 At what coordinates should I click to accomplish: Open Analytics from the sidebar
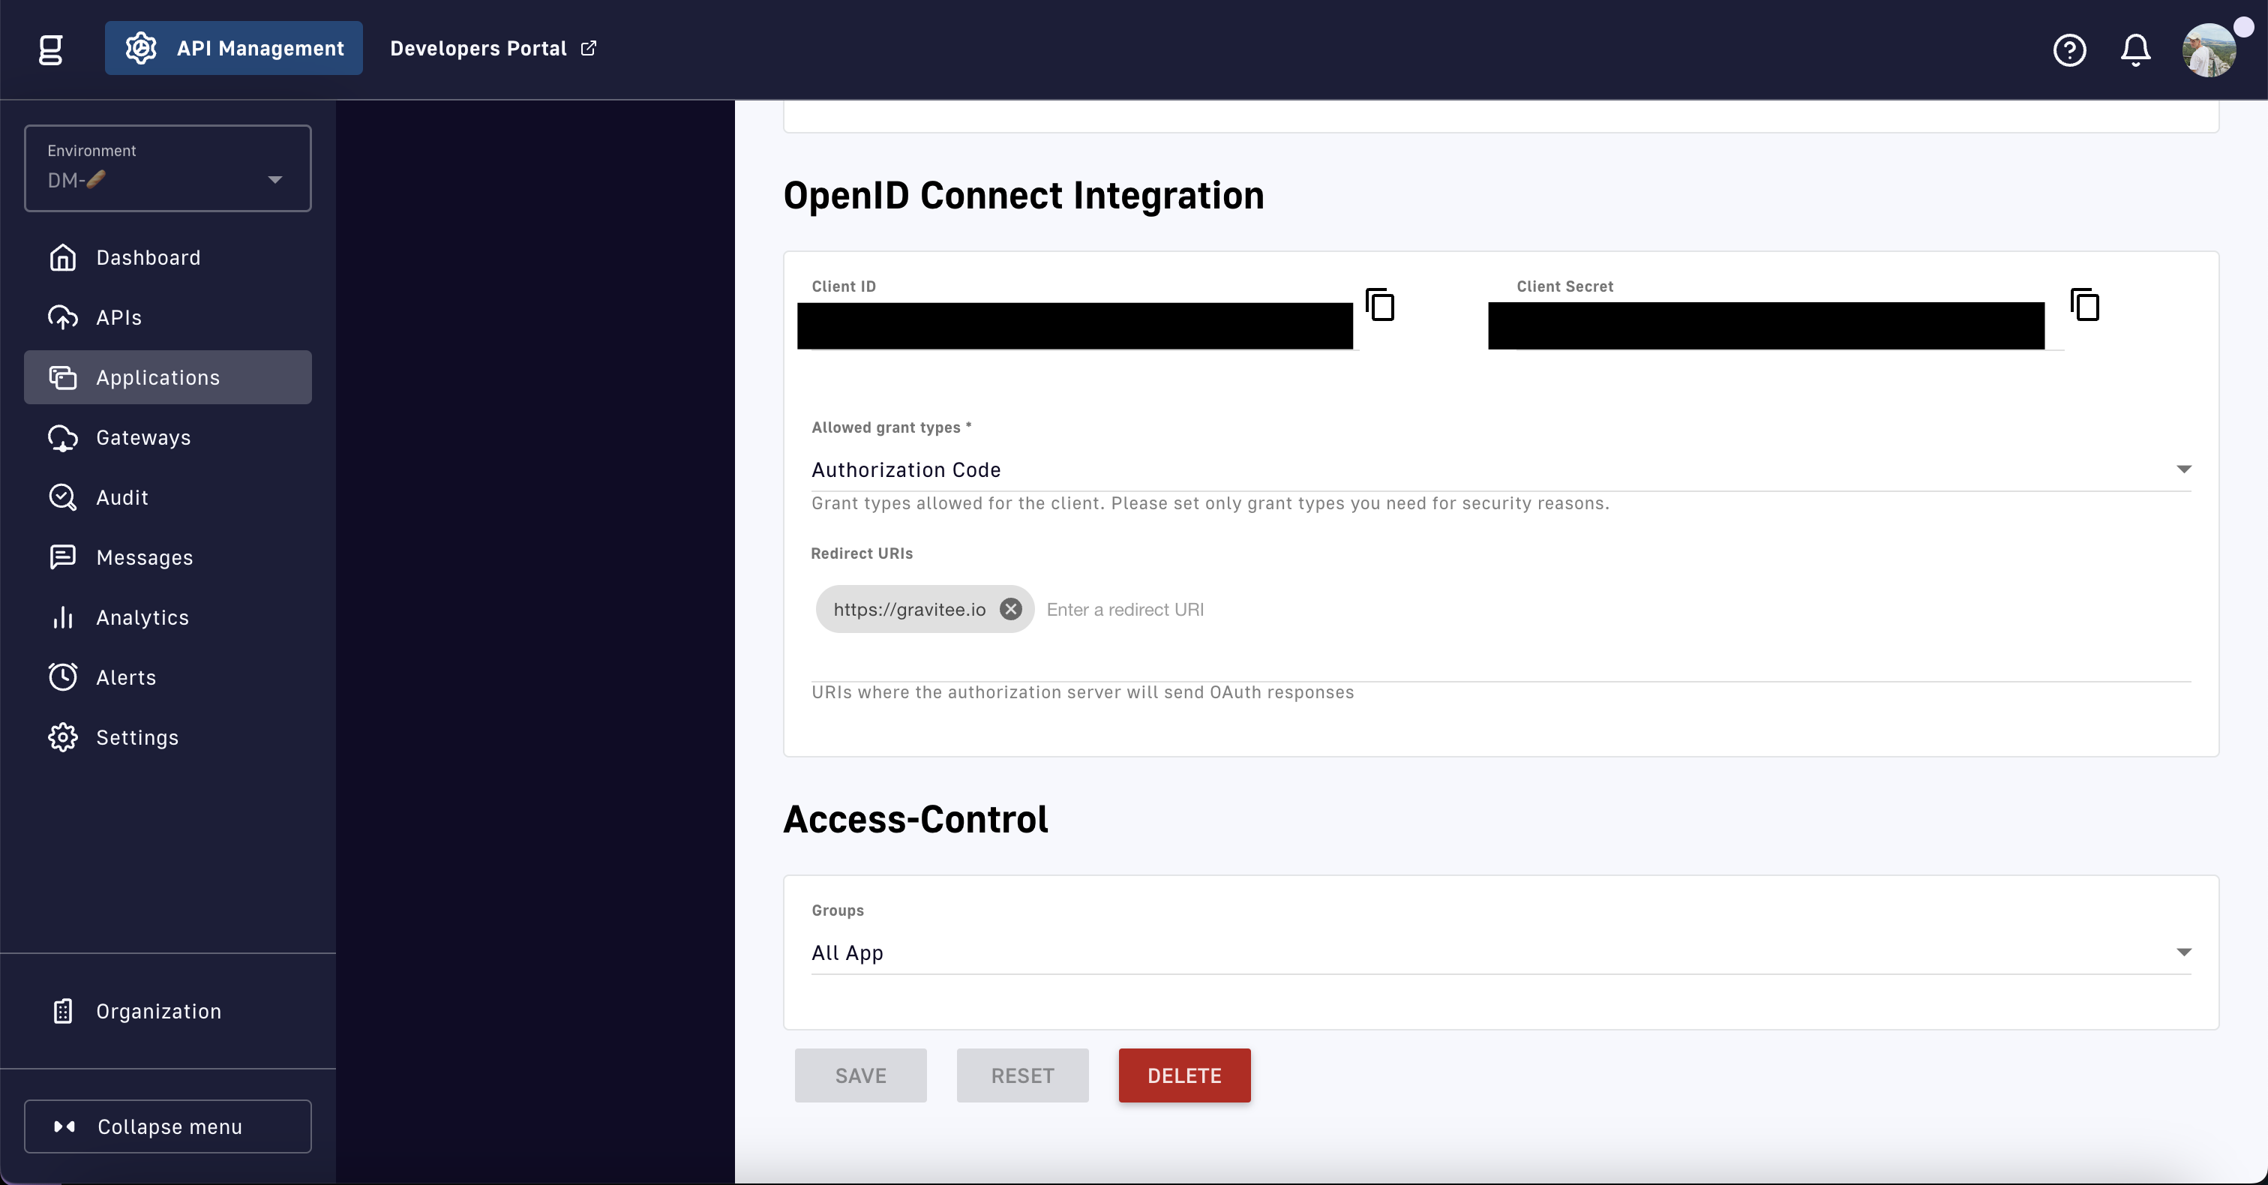pyautogui.click(x=142, y=617)
